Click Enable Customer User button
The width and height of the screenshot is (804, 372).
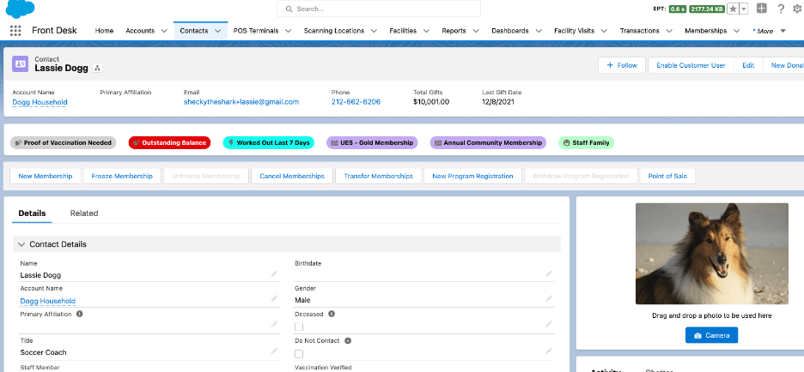click(x=691, y=65)
